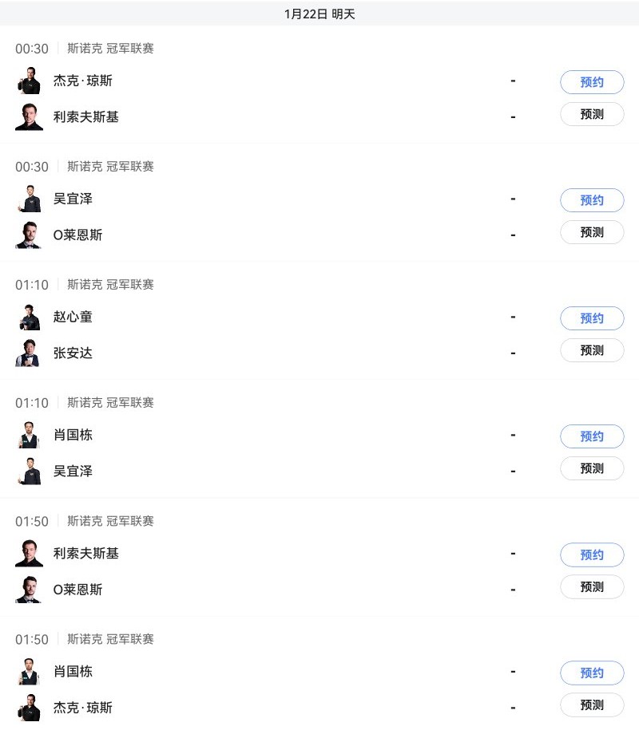The height and width of the screenshot is (734, 639).
Task: Click 肖国栋 name in match versus 杰克·琼斯
Action: pos(73,672)
